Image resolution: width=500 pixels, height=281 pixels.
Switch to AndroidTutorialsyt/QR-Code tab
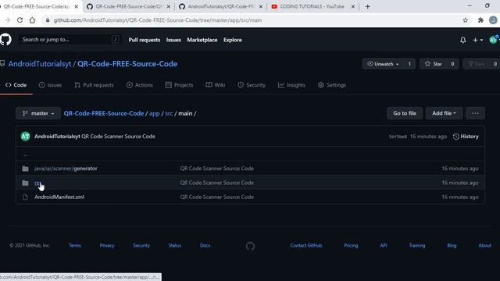coord(220,6)
